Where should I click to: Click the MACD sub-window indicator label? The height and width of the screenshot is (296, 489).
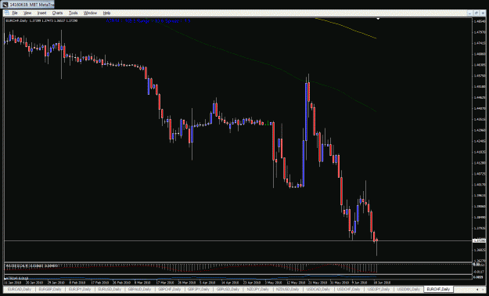(31, 265)
